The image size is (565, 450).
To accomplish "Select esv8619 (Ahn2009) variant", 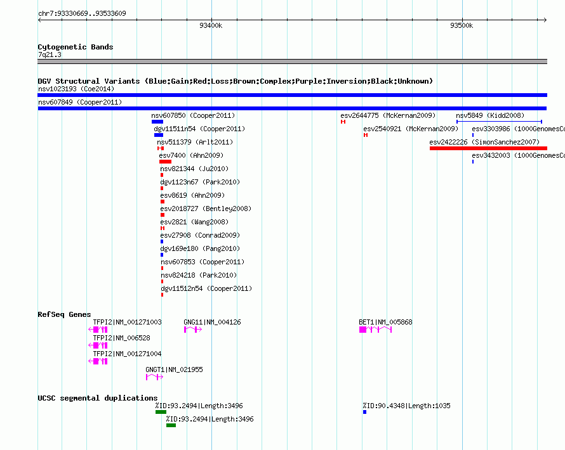I will click(192, 195).
